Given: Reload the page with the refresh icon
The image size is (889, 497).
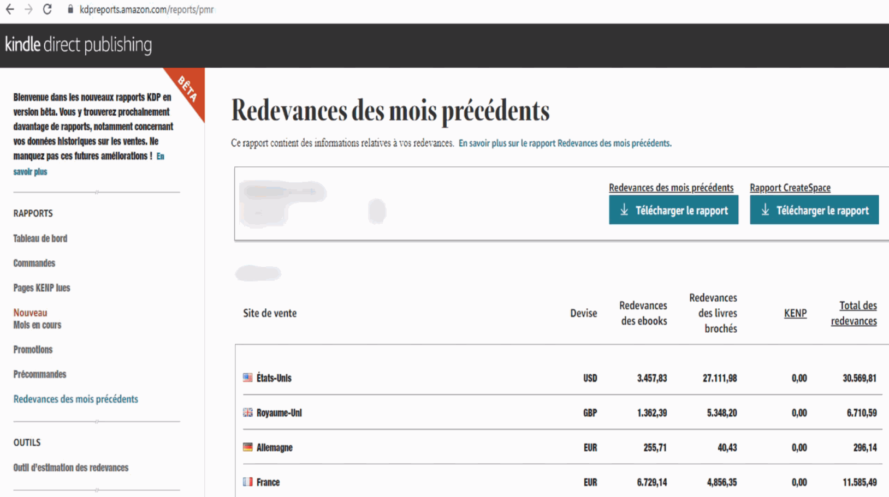Looking at the screenshot, I should coord(48,9).
